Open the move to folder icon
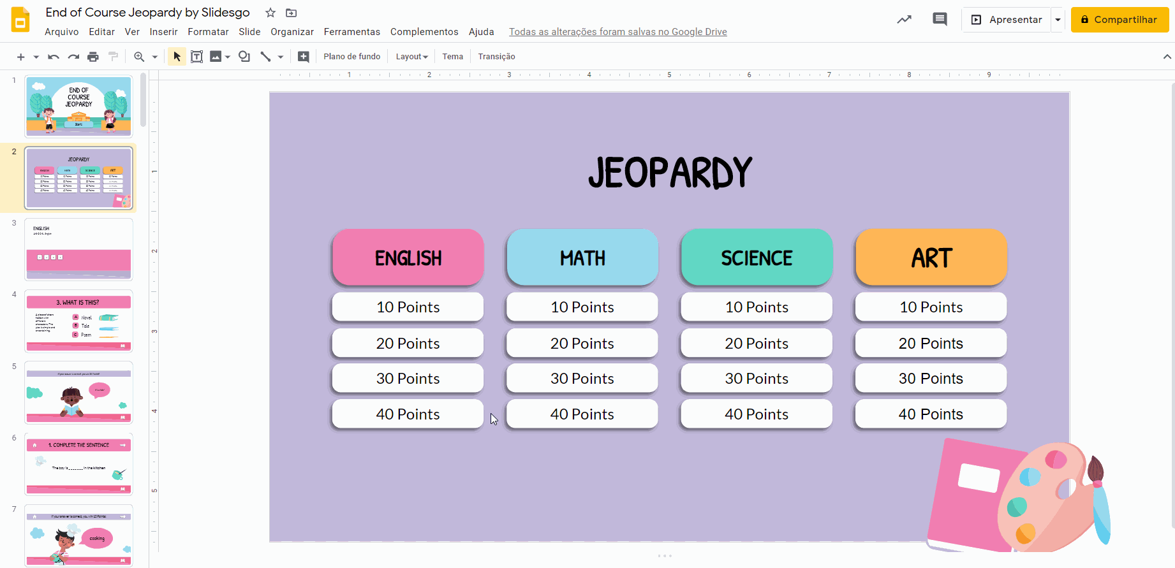Image resolution: width=1175 pixels, height=568 pixels. click(x=291, y=13)
